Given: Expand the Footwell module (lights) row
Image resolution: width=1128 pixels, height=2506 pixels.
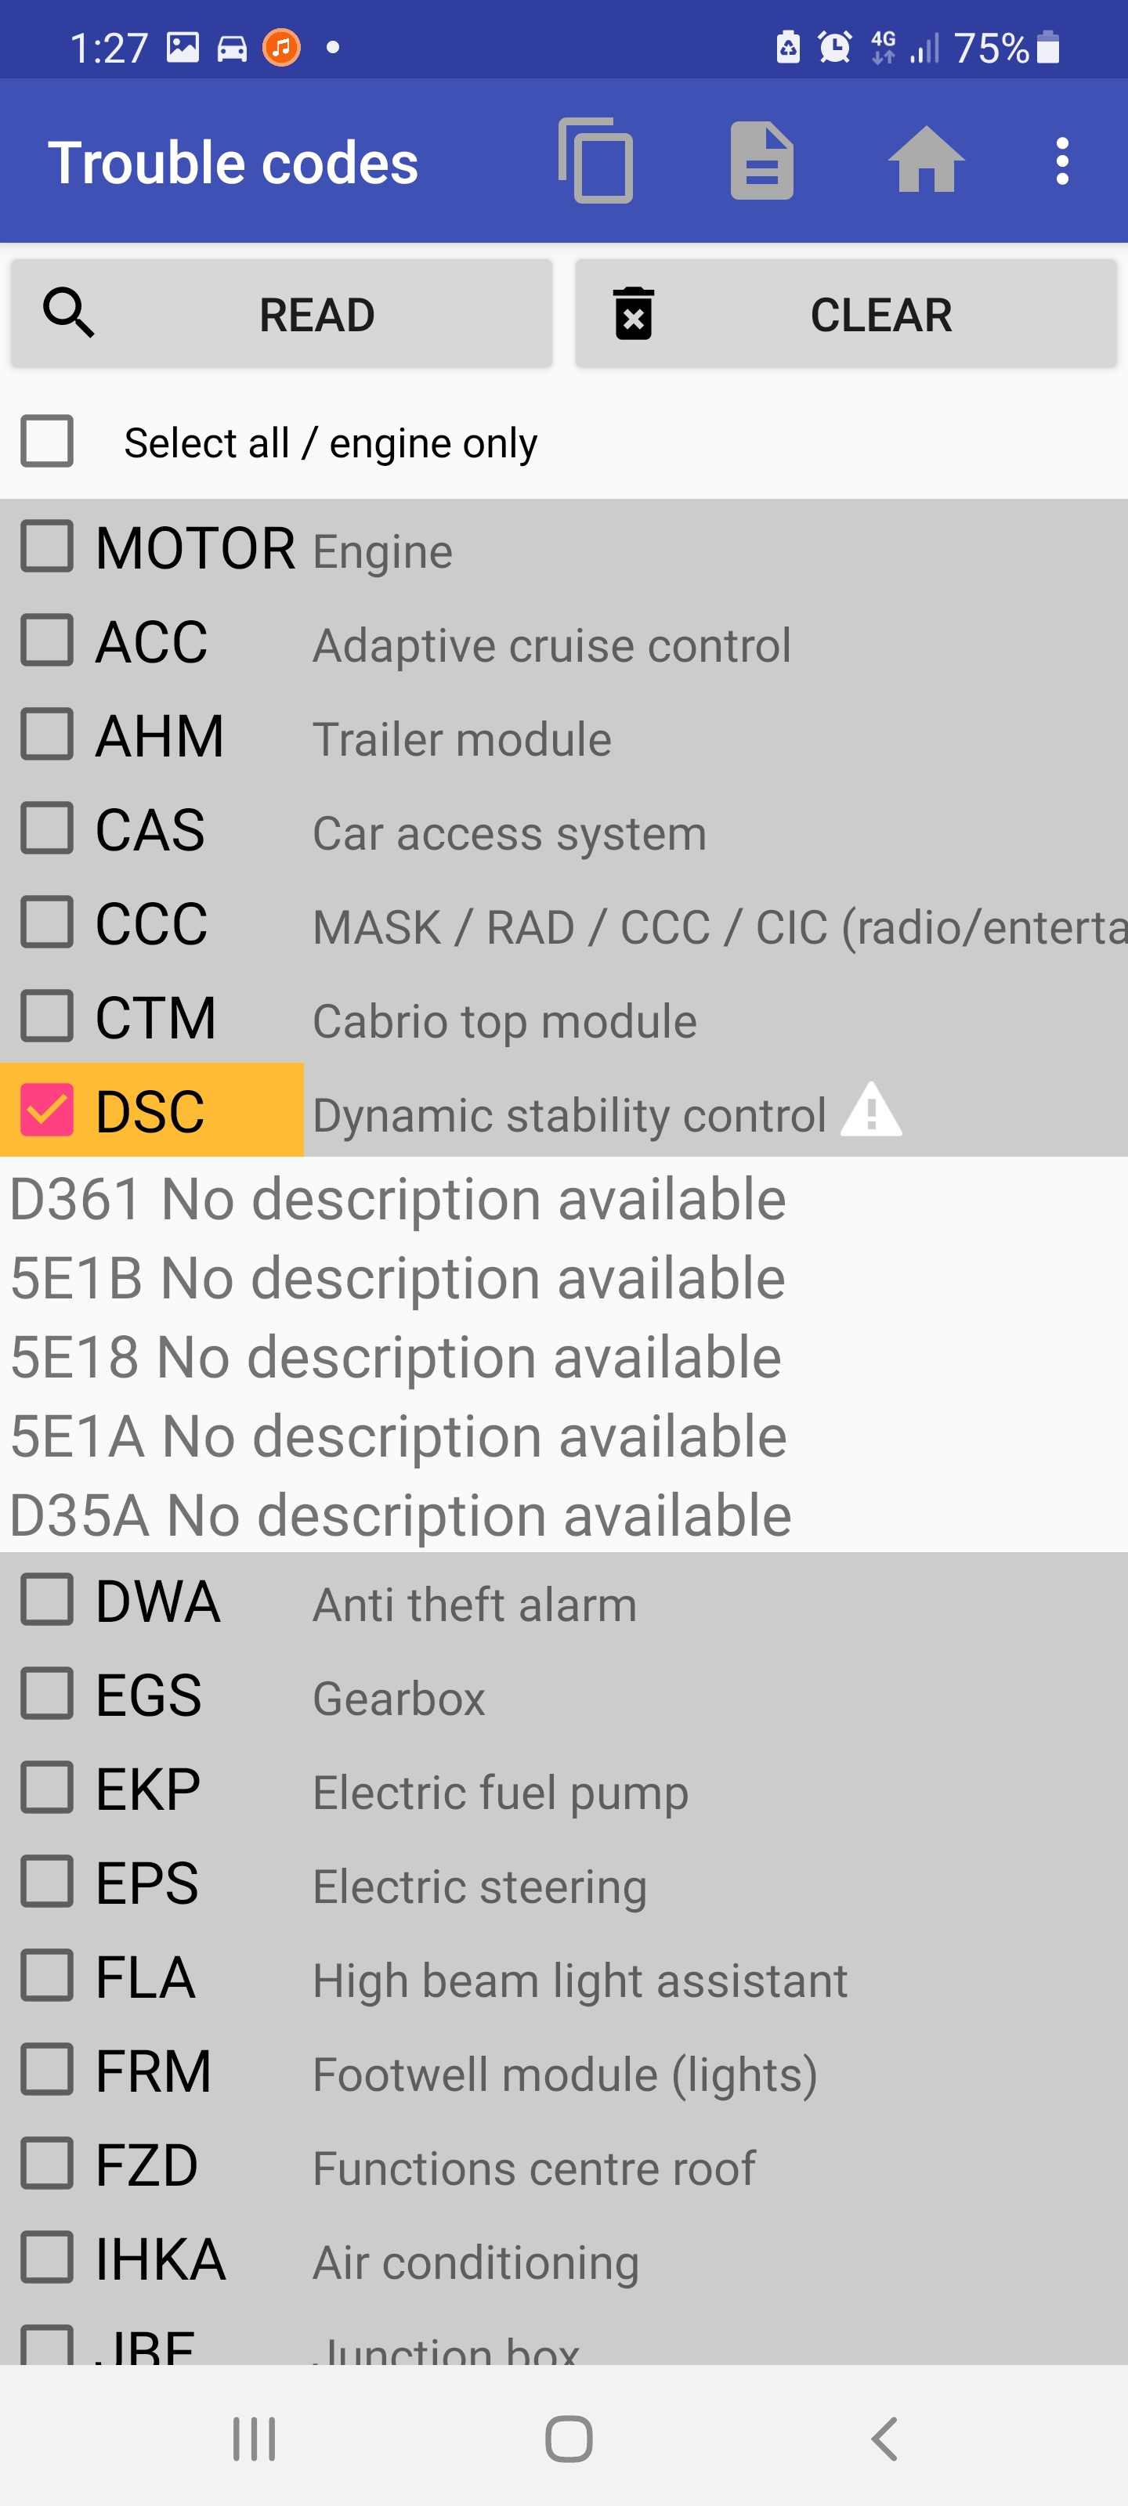Looking at the screenshot, I should [565, 2074].
